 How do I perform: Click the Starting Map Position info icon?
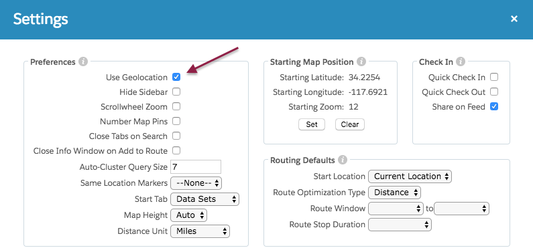(361, 62)
